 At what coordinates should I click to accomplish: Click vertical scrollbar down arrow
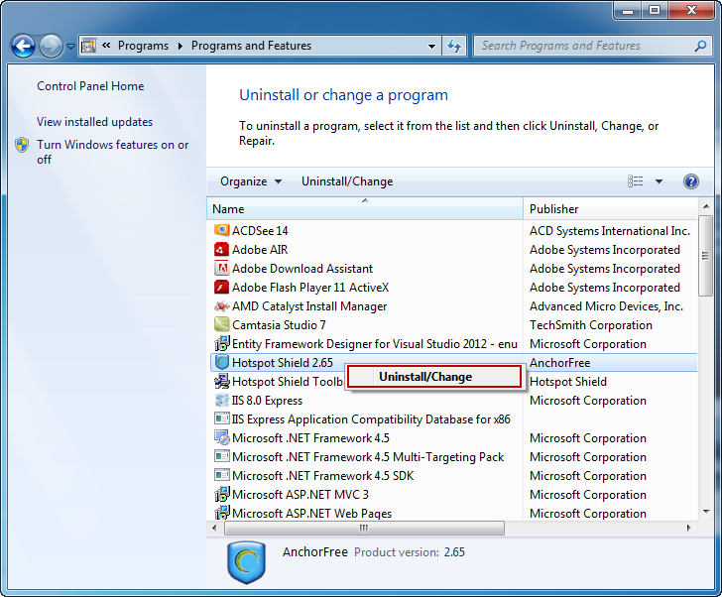705,512
